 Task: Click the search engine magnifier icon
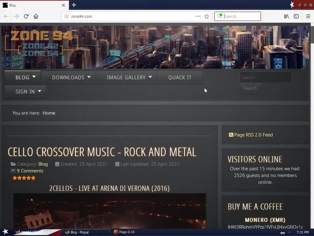point(220,16)
